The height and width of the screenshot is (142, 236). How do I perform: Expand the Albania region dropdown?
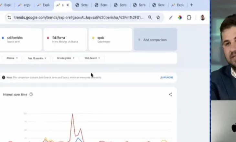(x=12, y=58)
